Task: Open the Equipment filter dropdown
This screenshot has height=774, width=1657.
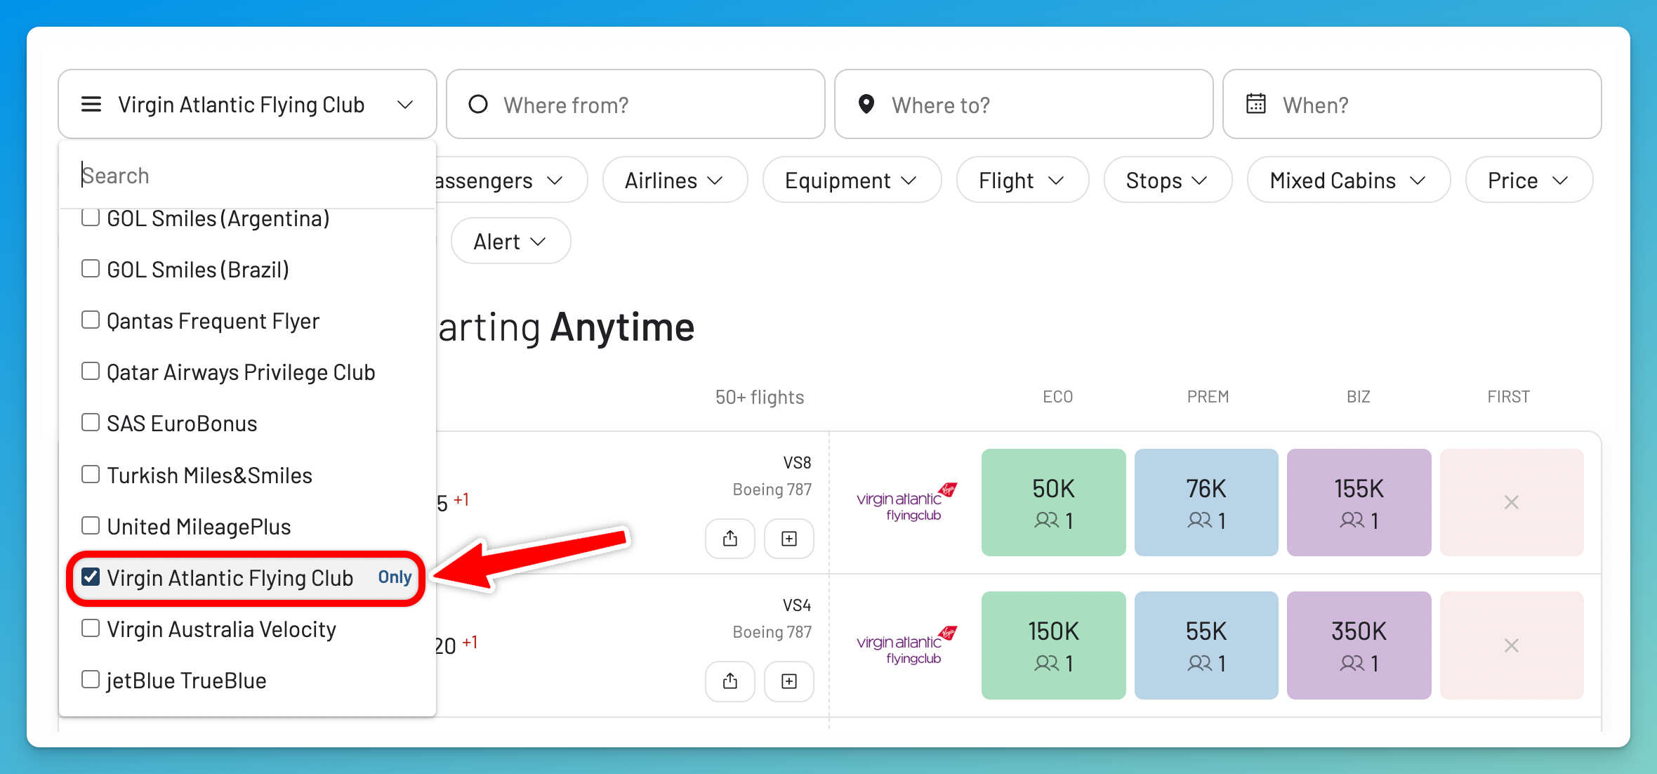Action: [852, 181]
